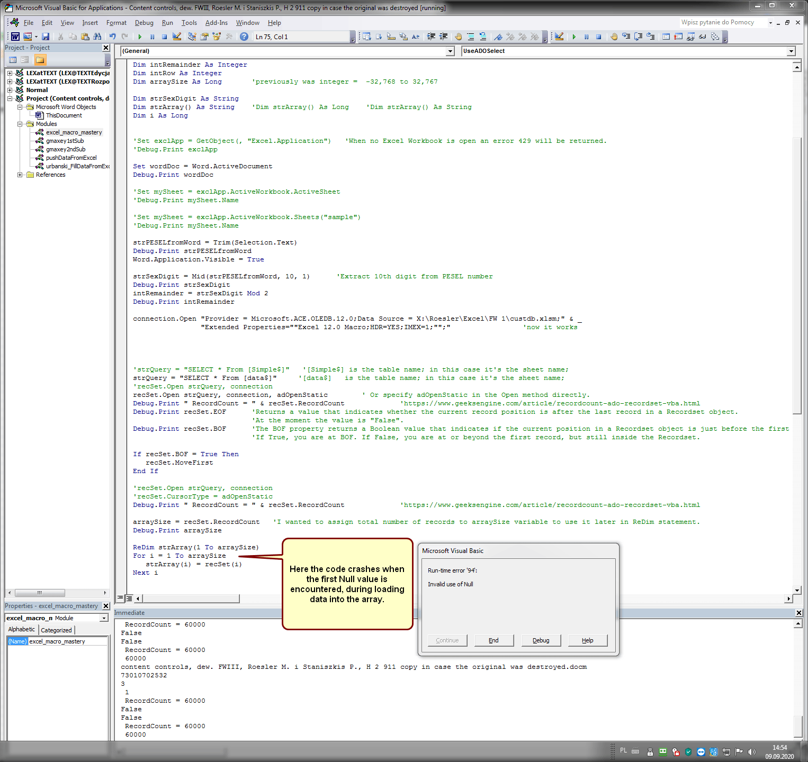Select the gmaxey1stSub module
808x762 pixels.
[x=65, y=141]
